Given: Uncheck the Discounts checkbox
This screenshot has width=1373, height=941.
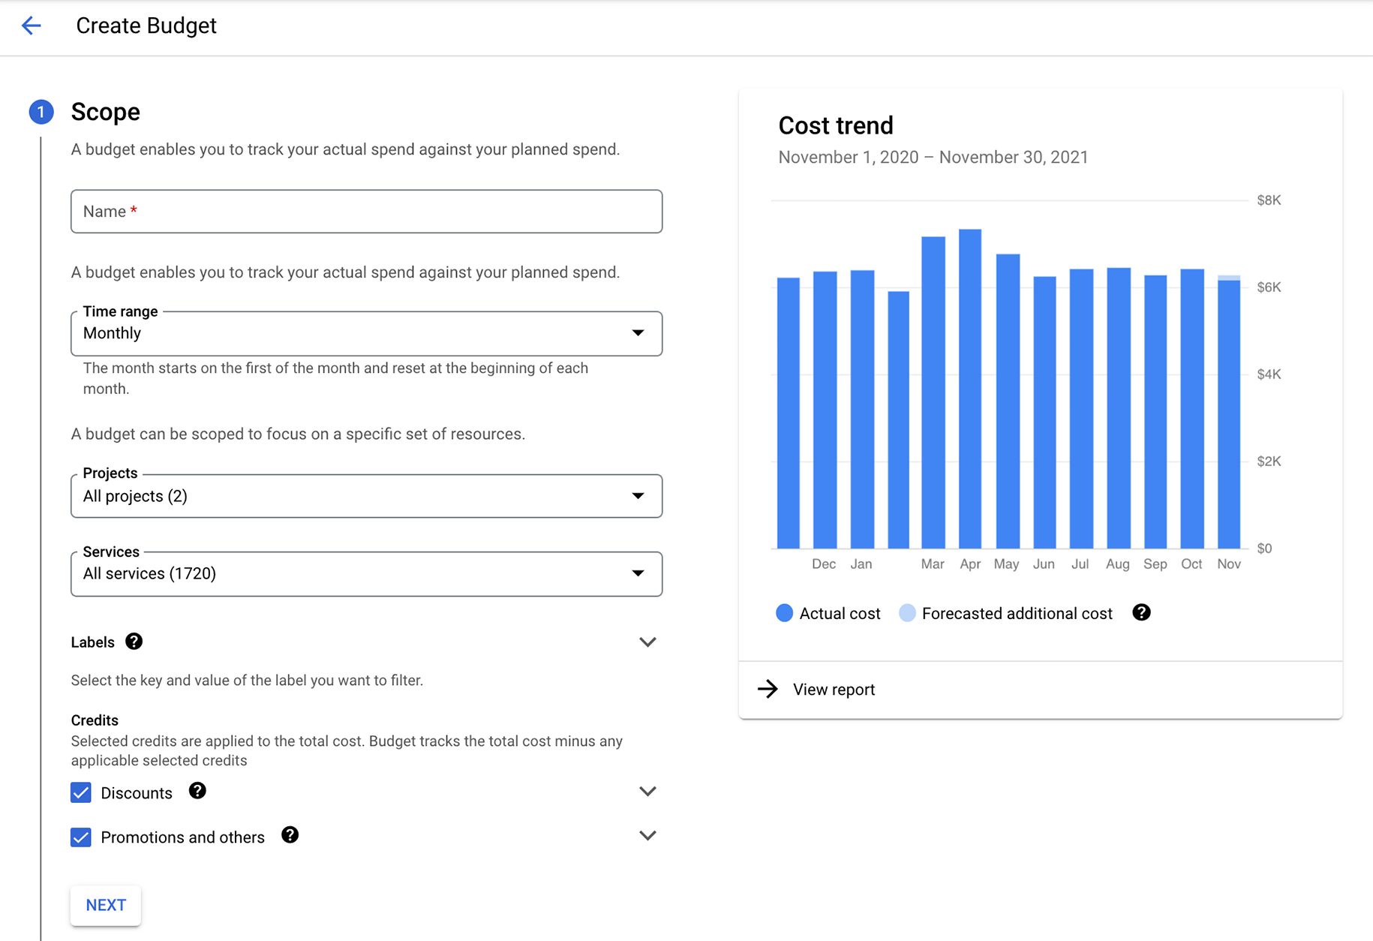Looking at the screenshot, I should coord(80,792).
